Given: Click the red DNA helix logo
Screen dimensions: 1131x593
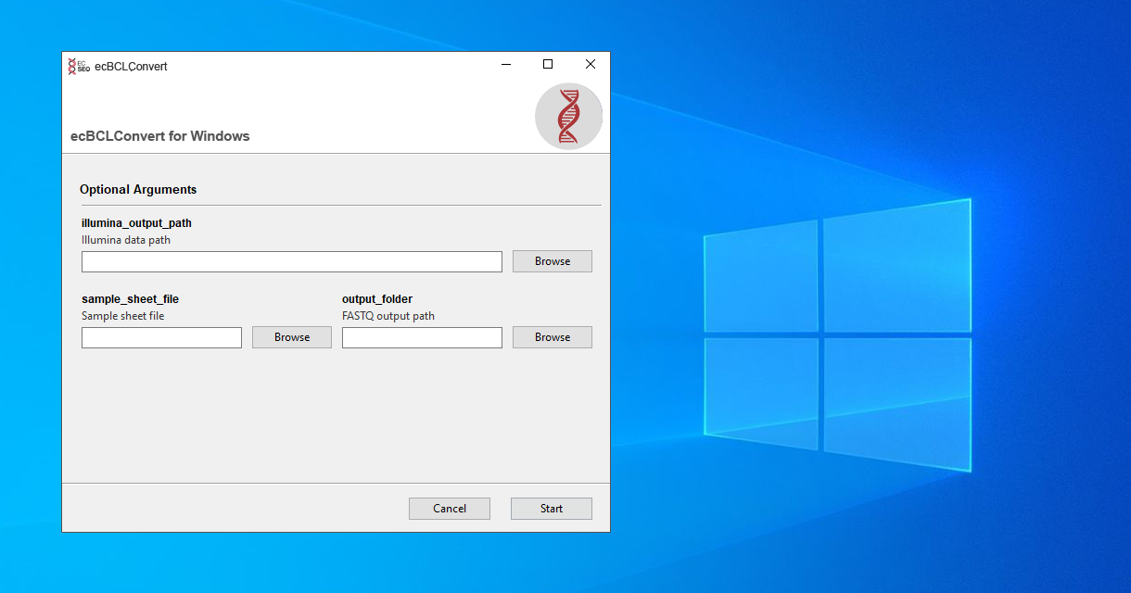Looking at the screenshot, I should coord(569,117).
